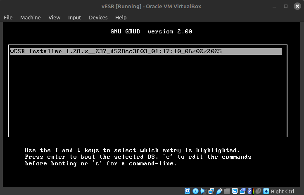Click the hard disk activity status icon
The image size is (304, 195).
coord(187,191)
